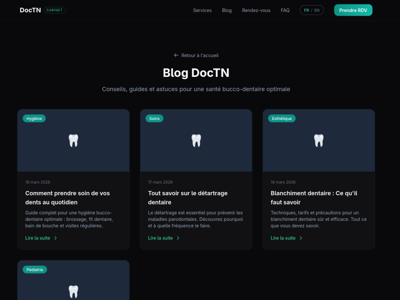
Task: Go to the Blog nav link
Action: tap(227, 10)
